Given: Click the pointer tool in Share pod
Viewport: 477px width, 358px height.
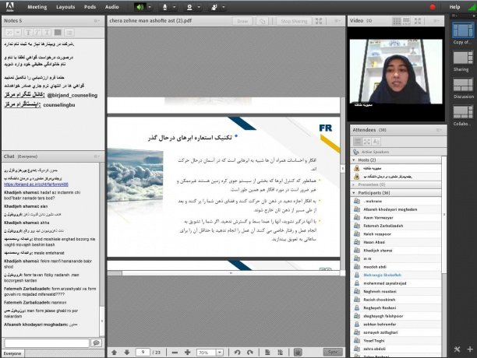Looking at the screenshot, I should click(x=262, y=21).
